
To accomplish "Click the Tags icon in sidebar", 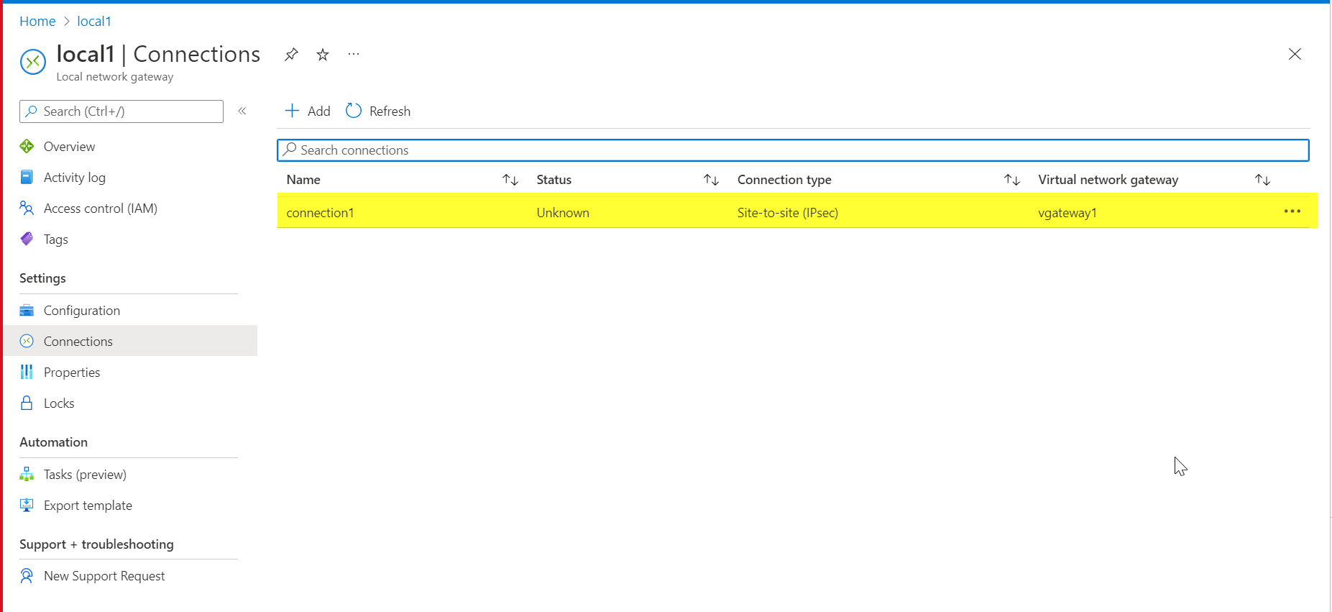I will pos(27,239).
